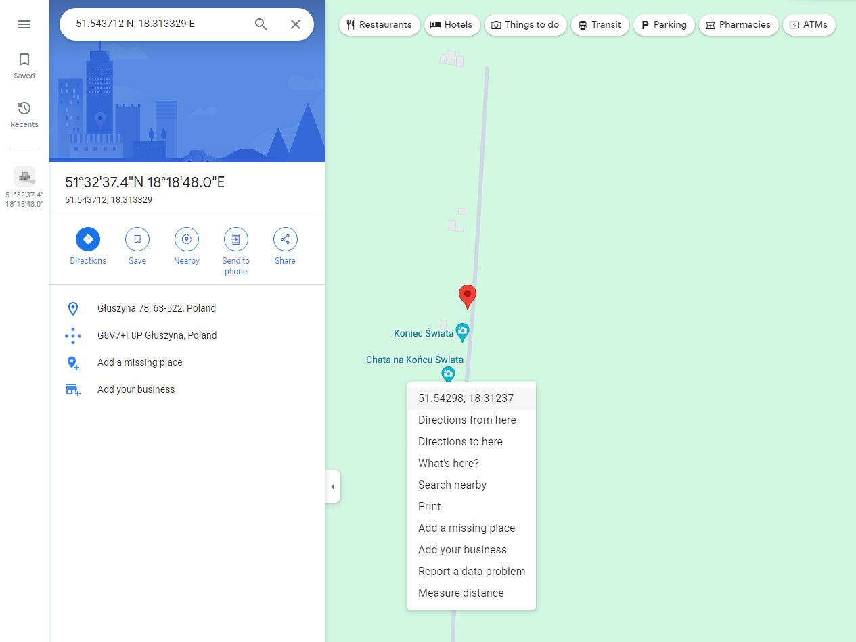Image resolution: width=856 pixels, height=642 pixels.
Task: Click the search magnifier icon
Action: click(261, 24)
